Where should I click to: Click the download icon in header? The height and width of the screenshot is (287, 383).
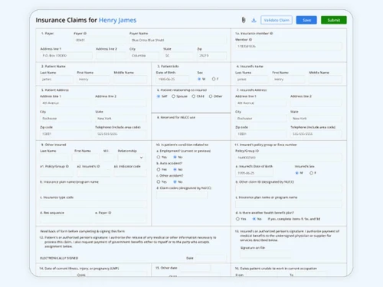click(254, 20)
